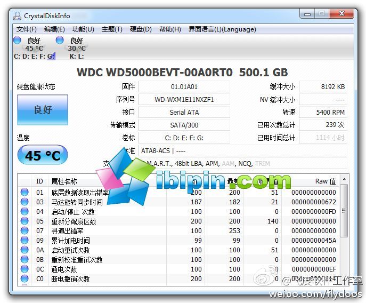Open the 主题(T) menu
366x303 pixels.
pyautogui.click(x=112, y=29)
